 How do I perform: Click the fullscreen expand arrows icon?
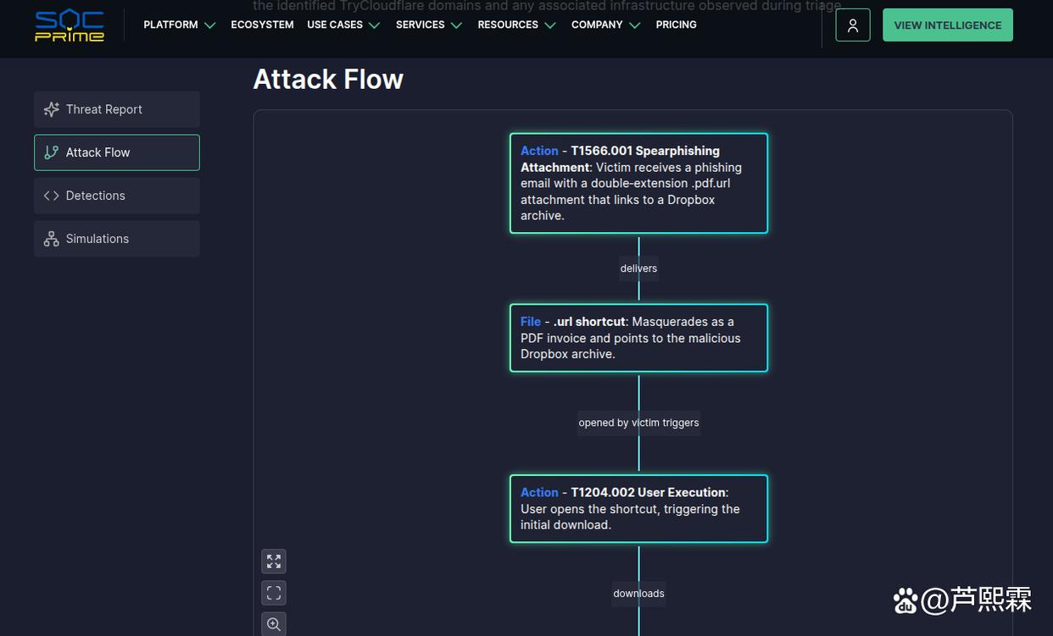tap(274, 561)
